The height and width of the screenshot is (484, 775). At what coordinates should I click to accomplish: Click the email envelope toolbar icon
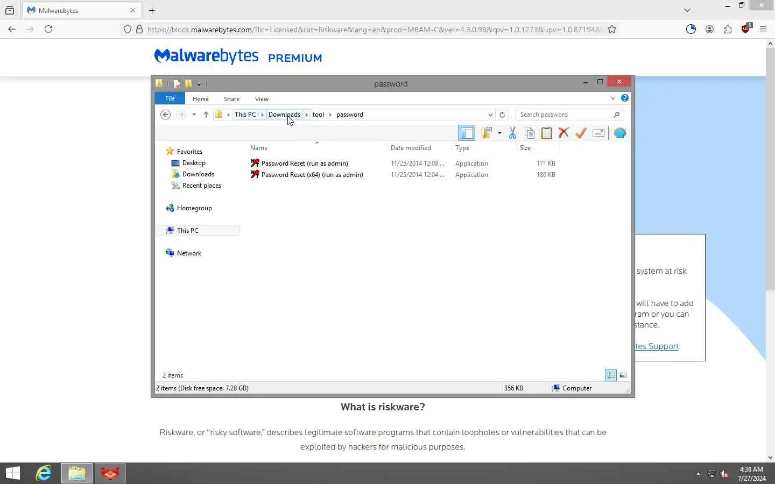(598, 133)
